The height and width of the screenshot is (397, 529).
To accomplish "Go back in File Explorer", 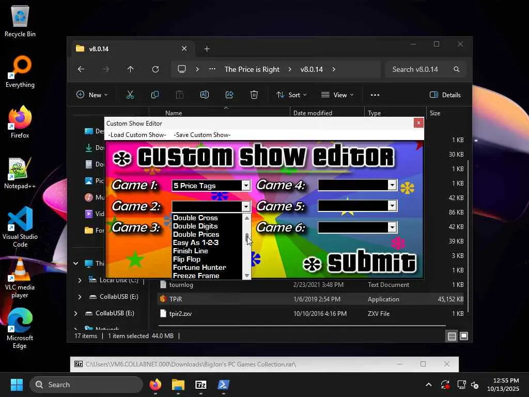I will click(81, 69).
